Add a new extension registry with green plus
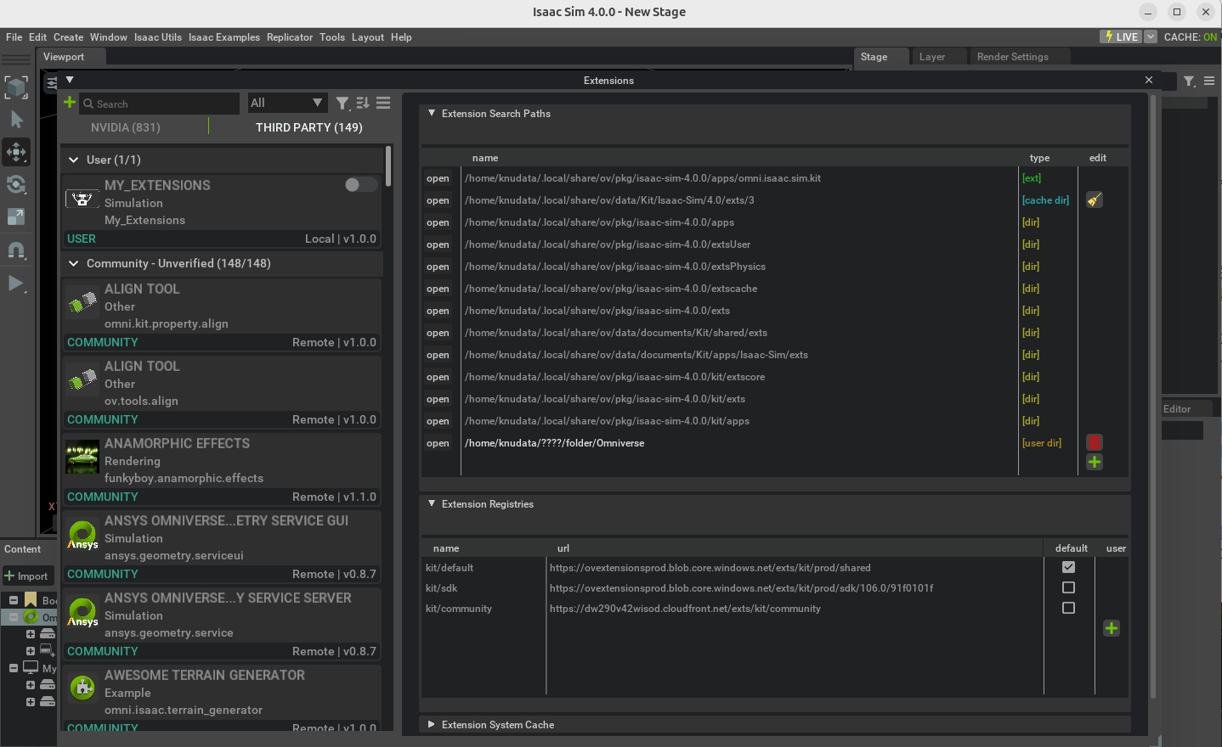1222x747 pixels. (x=1112, y=628)
